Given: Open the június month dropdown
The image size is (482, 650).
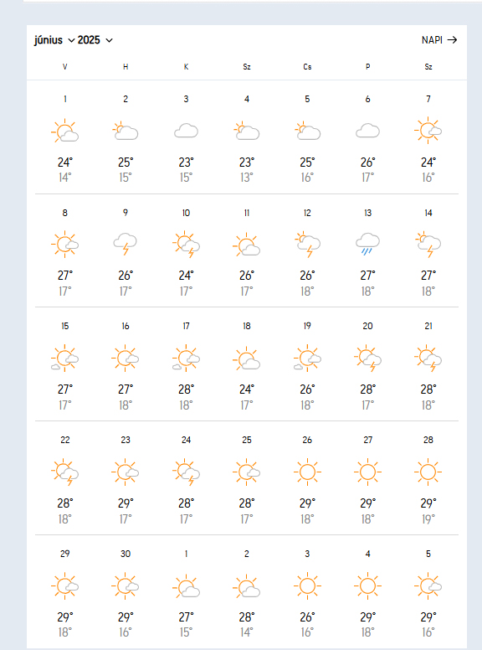Looking at the screenshot, I should point(54,40).
